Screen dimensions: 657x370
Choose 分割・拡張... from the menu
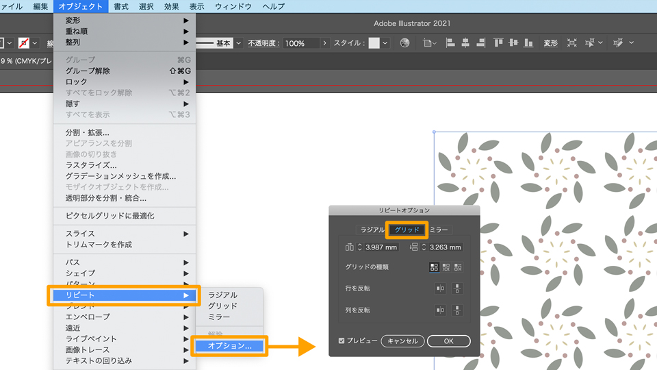click(x=125, y=132)
